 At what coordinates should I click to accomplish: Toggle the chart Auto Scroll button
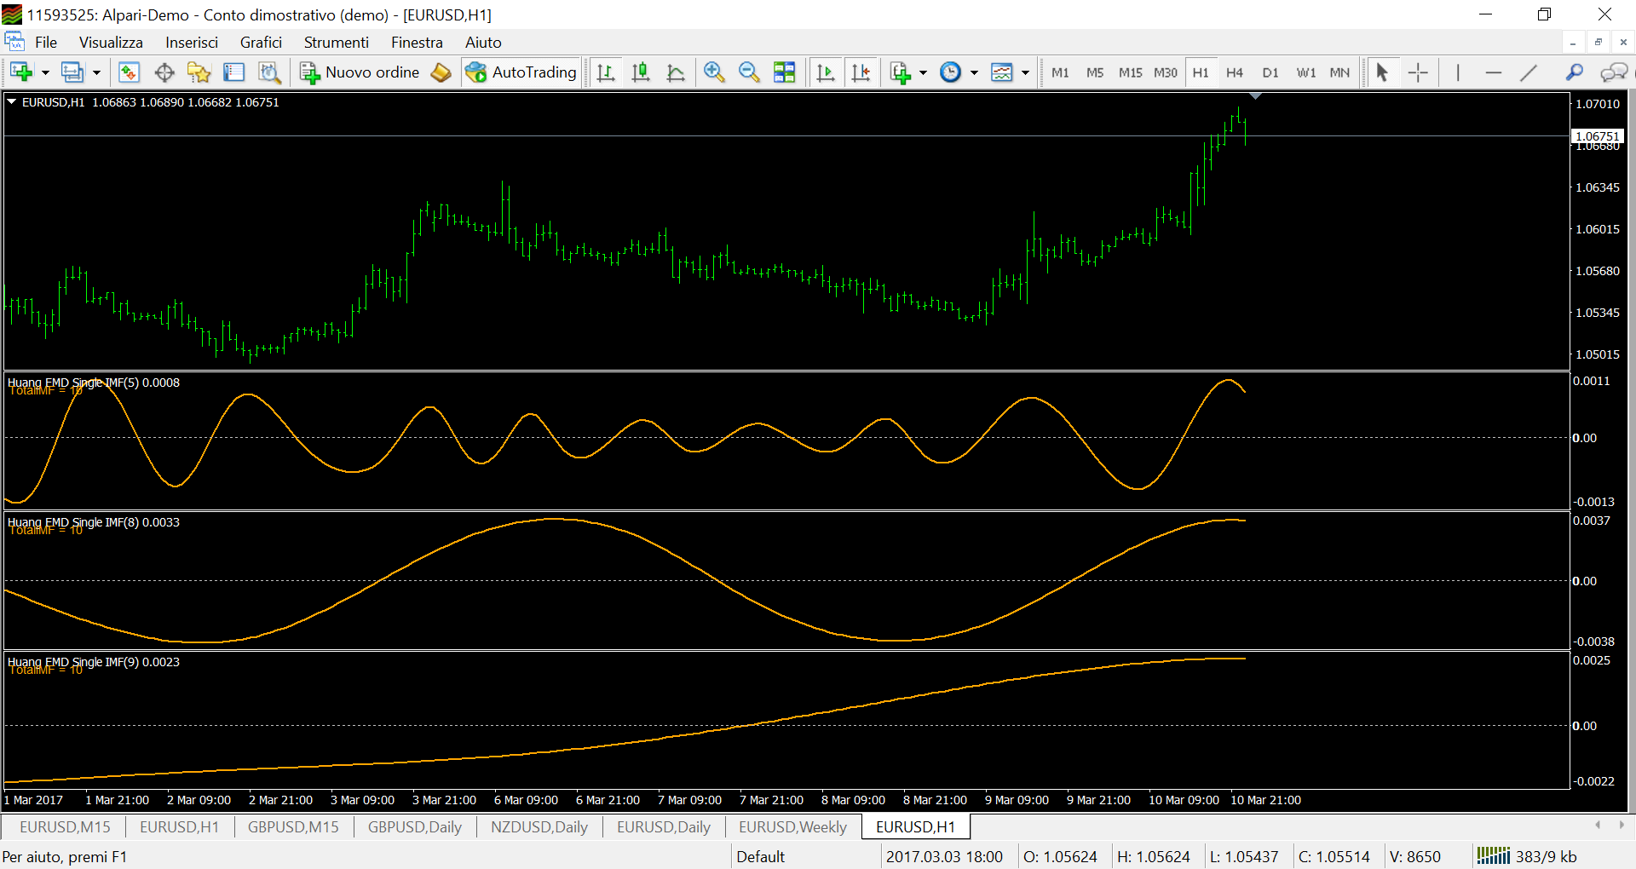pos(826,72)
